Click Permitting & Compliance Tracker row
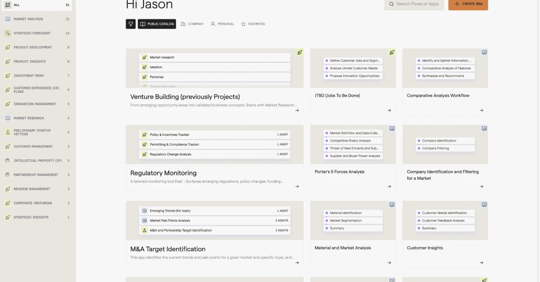The image size is (540, 282). click(215, 144)
